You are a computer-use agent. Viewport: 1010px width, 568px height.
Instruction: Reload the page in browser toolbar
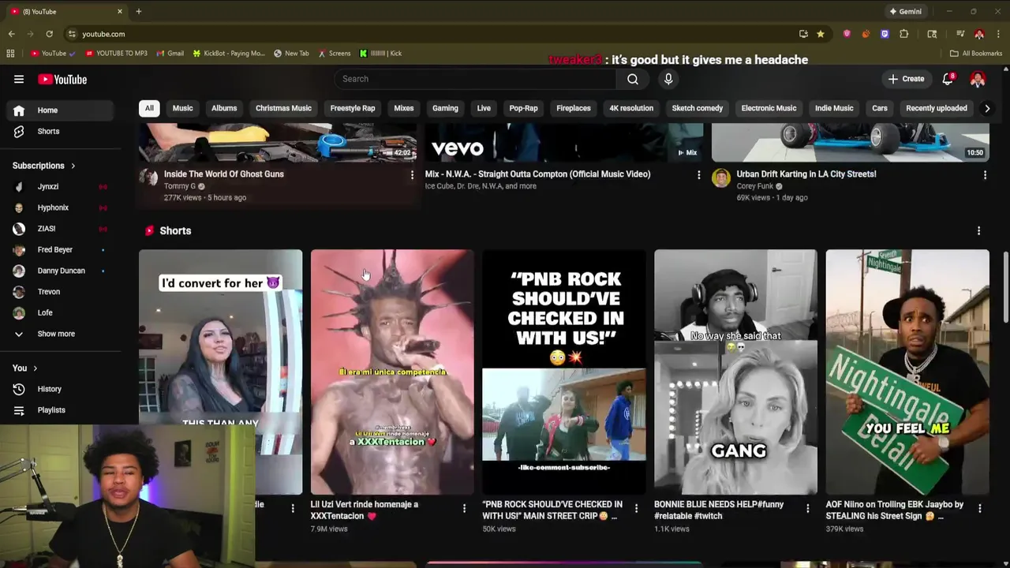pyautogui.click(x=49, y=34)
